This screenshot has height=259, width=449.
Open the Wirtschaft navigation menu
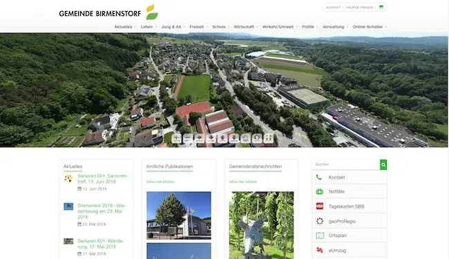(244, 27)
